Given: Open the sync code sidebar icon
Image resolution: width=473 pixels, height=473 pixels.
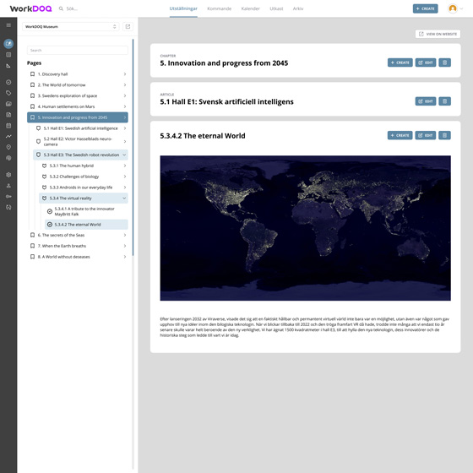Looking at the screenshot, I should tap(8, 207).
